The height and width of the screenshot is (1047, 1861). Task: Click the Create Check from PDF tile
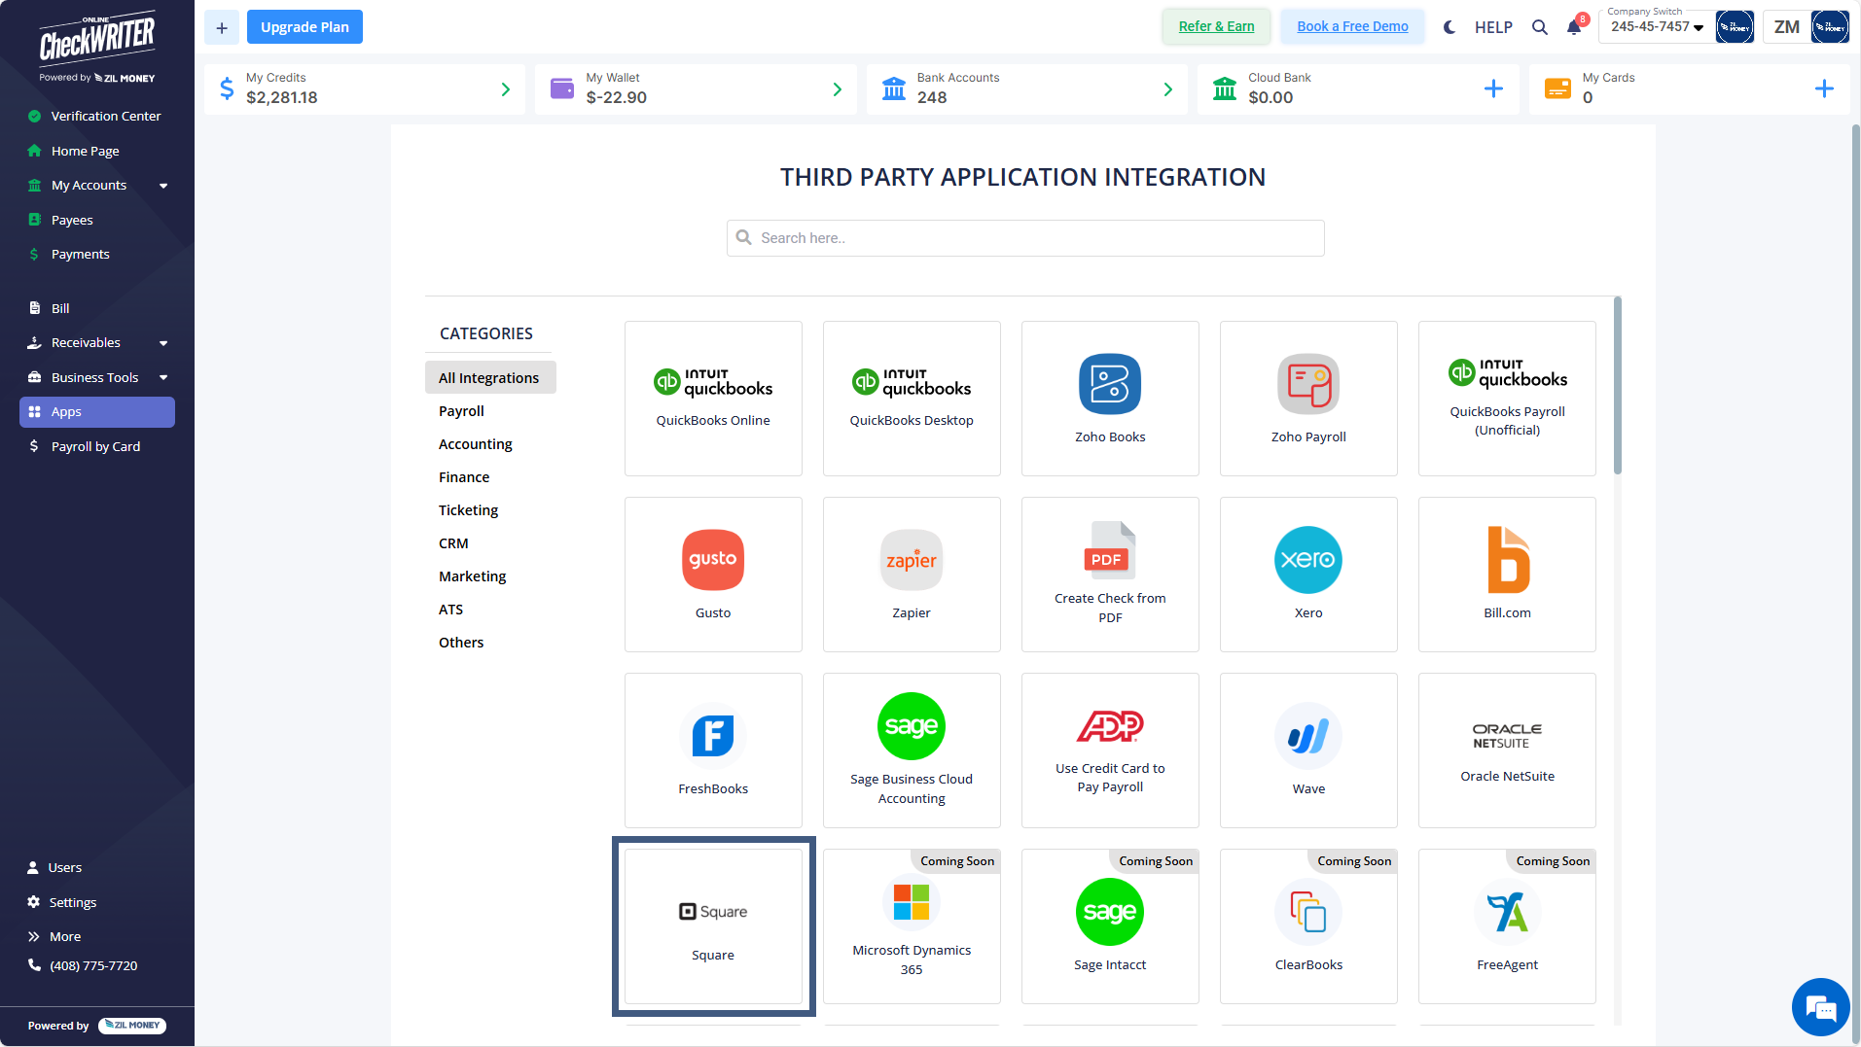[1109, 574]
